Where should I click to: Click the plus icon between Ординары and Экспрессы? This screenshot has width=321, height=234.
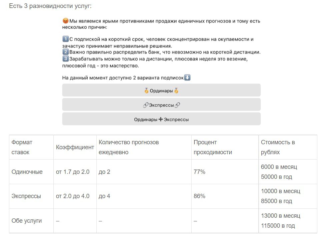161,119
